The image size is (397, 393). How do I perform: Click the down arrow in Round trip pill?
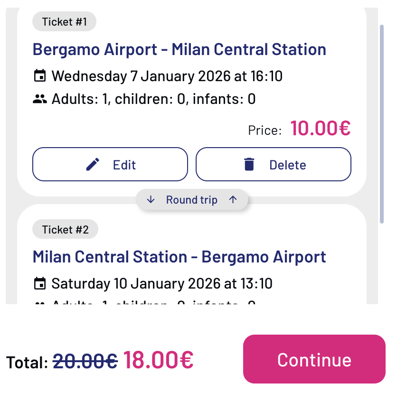coord(151,200)
